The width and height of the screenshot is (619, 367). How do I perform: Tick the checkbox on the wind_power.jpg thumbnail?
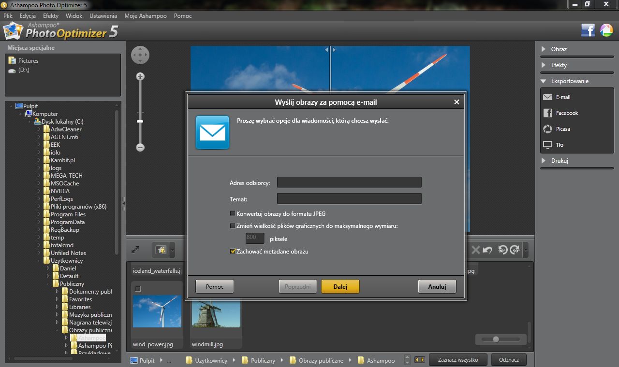point(138,289)
